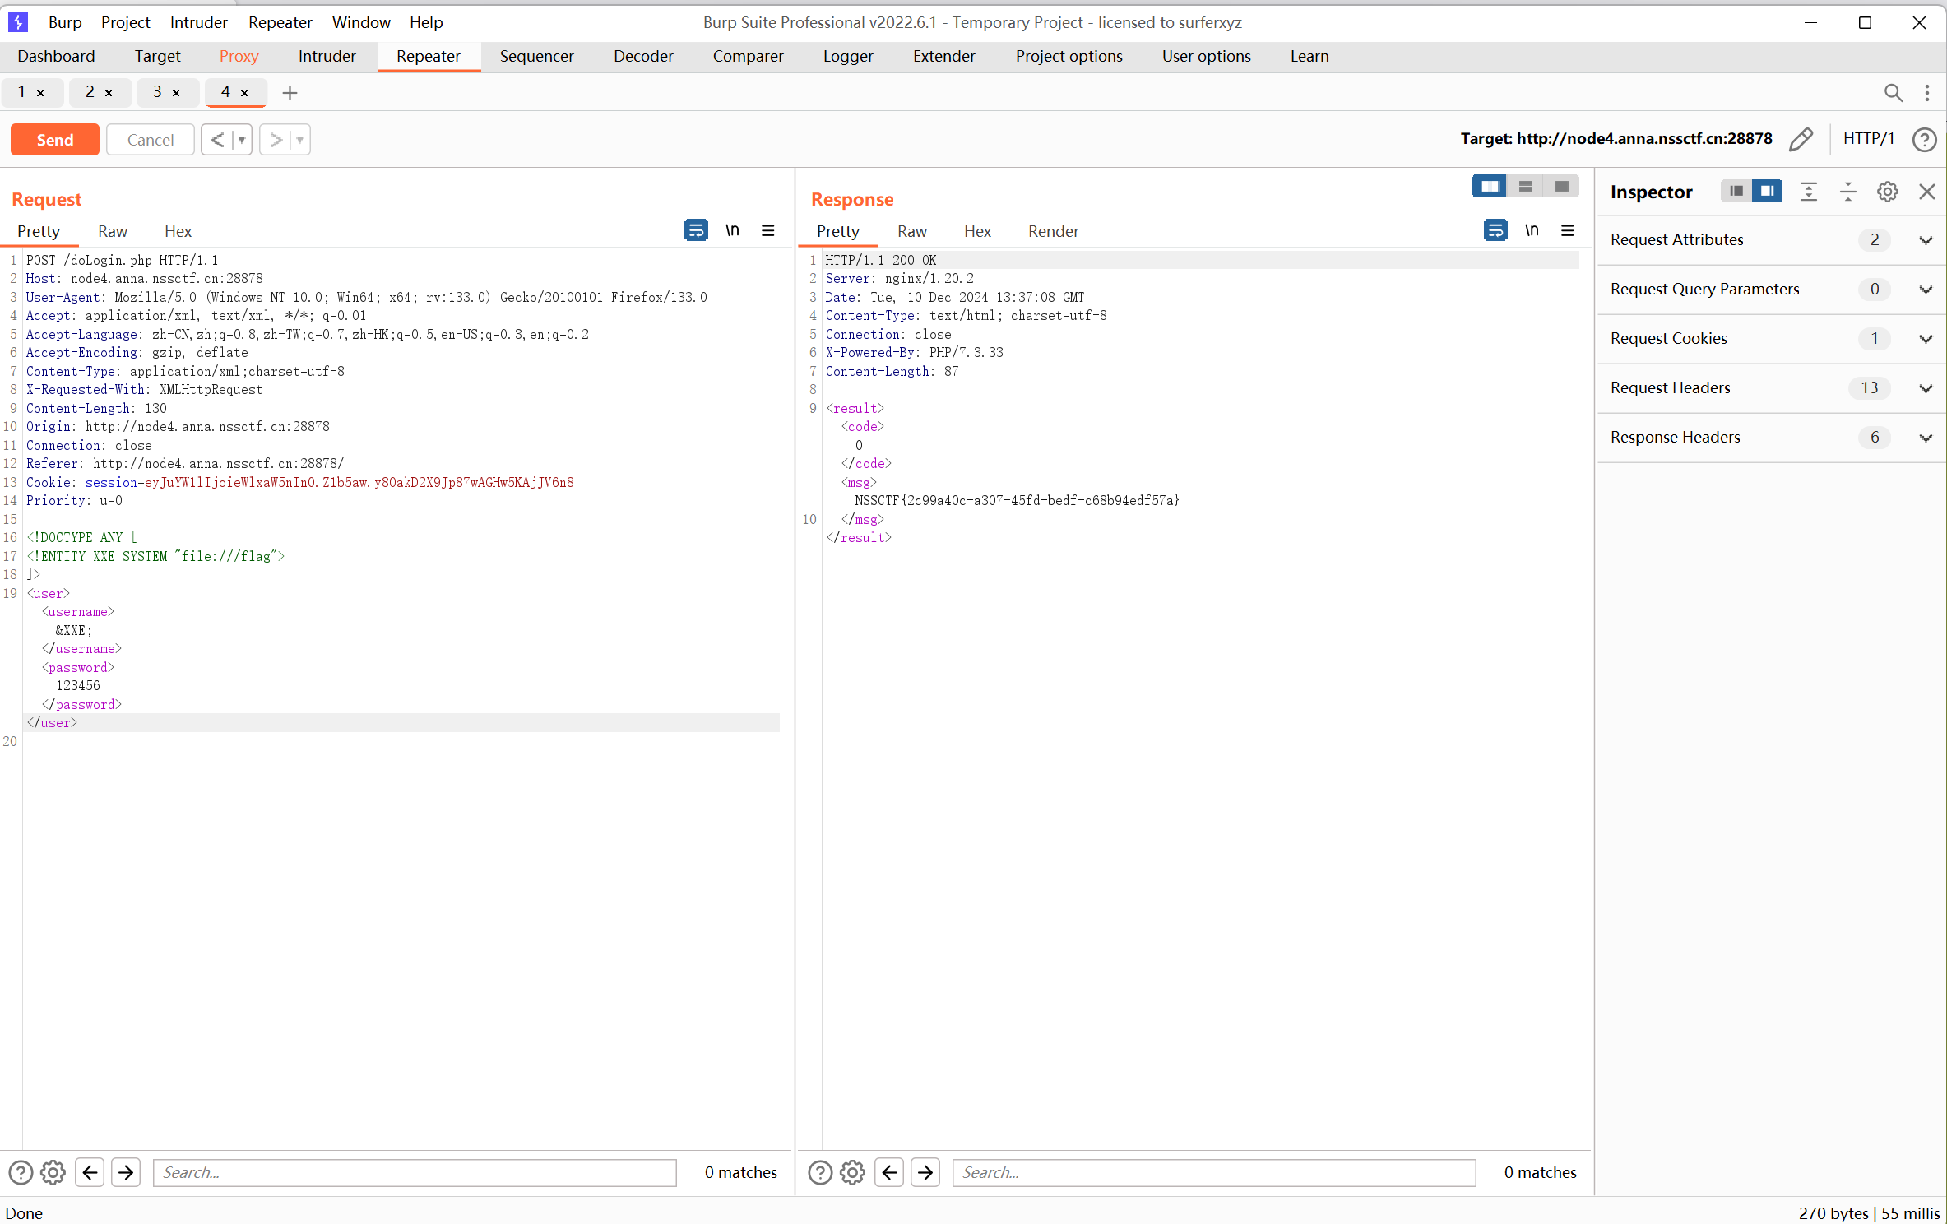Send the request
Viewport: 1947px width, 1224px height.
click(x=55, y=140)
